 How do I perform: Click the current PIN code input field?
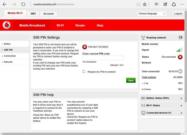point(103,58)
